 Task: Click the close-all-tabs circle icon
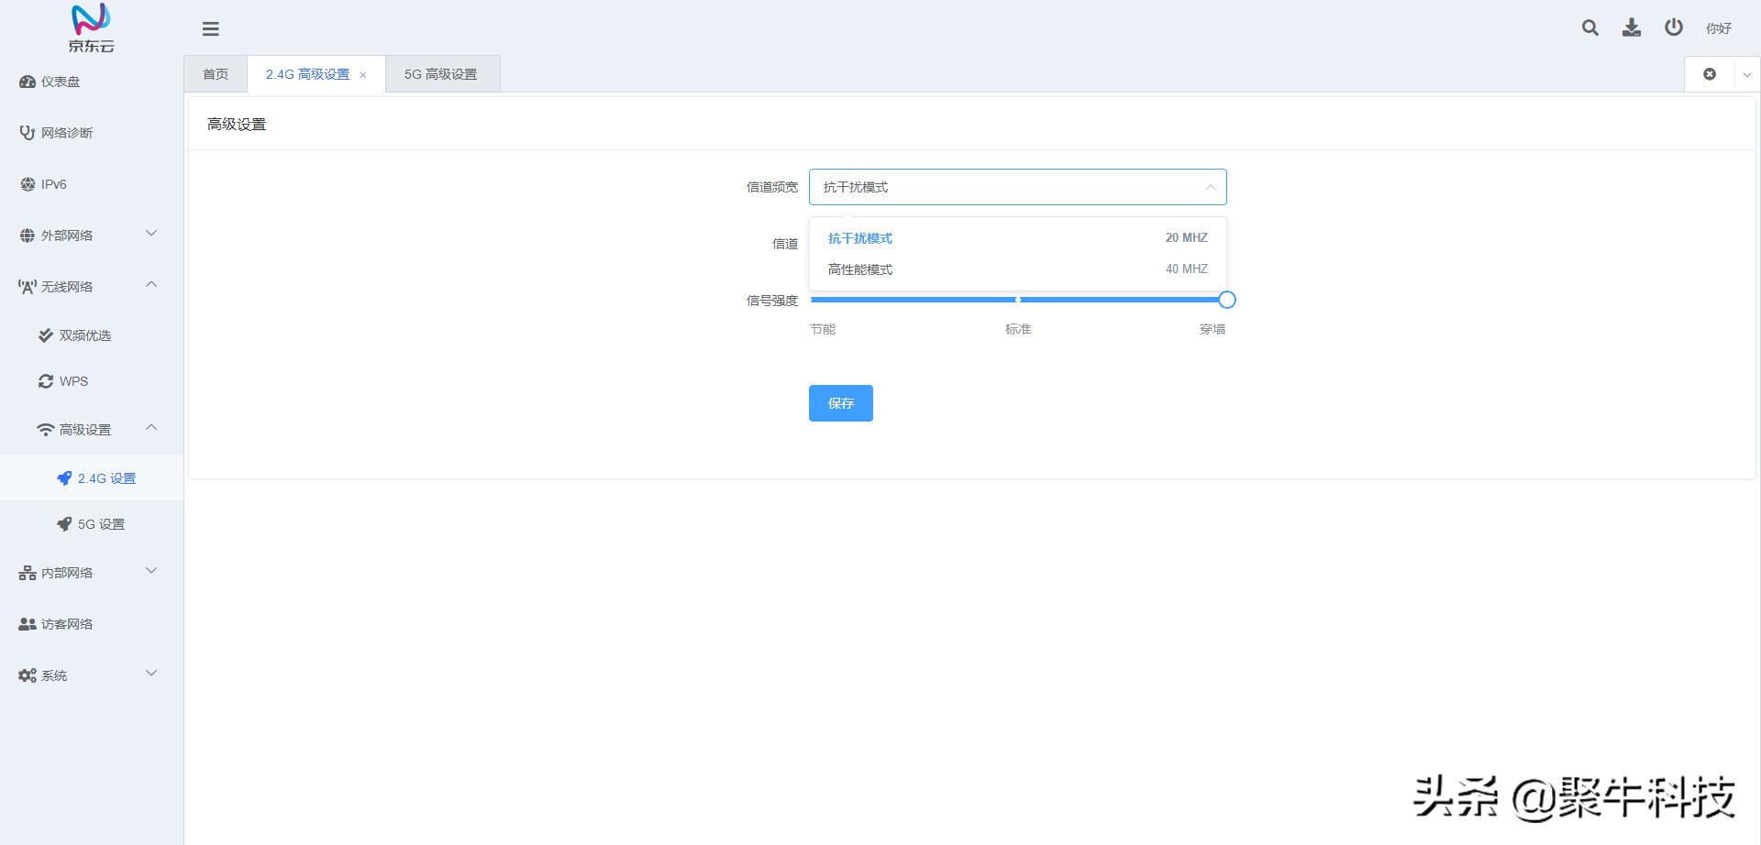click(1710, 74)
